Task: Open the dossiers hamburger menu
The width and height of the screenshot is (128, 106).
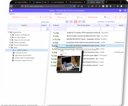Action: [50, 17]
